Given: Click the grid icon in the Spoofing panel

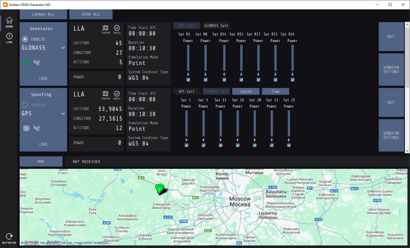Looking at the screenshot, I should (27, 128).
